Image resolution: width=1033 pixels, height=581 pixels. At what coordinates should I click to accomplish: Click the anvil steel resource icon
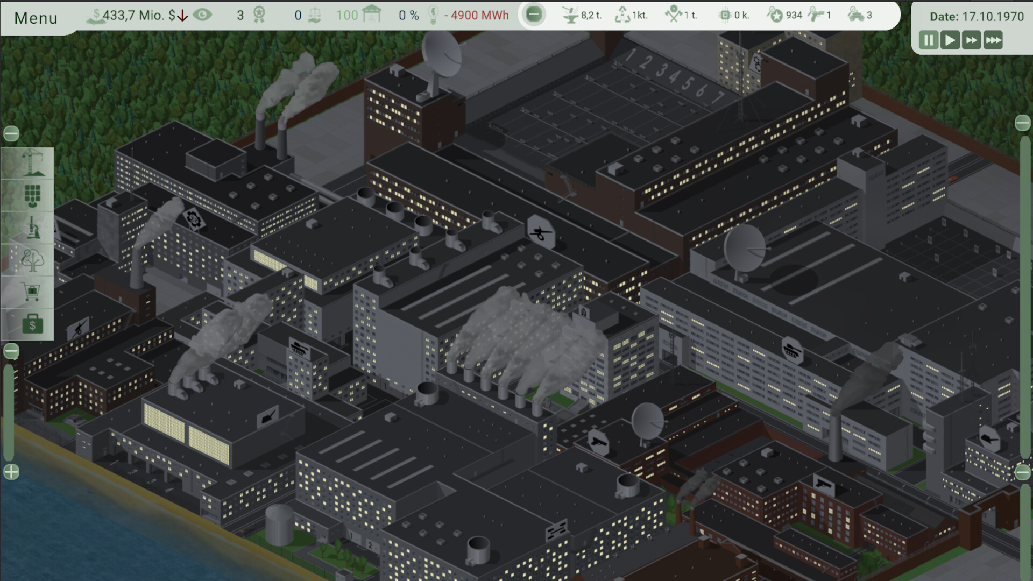pyautogui.click(x=570, y=15)
